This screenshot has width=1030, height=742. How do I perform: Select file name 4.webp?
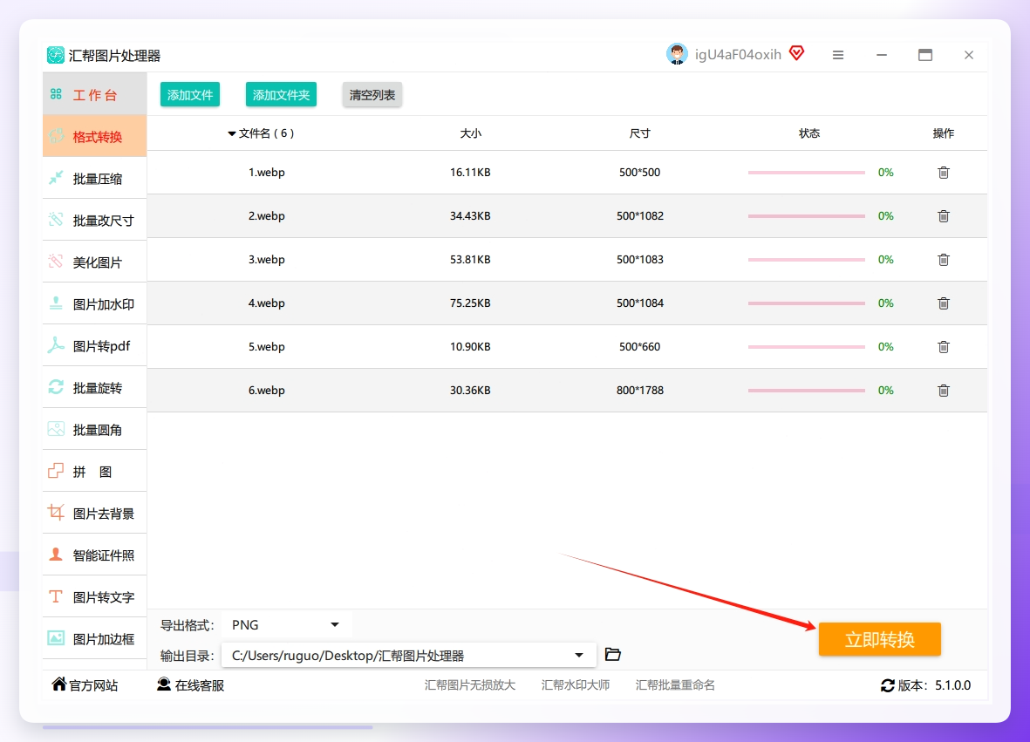point(267,303)
